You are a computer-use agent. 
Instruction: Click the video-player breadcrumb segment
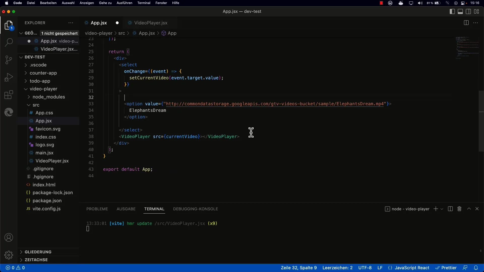click(x=99, y=33)
